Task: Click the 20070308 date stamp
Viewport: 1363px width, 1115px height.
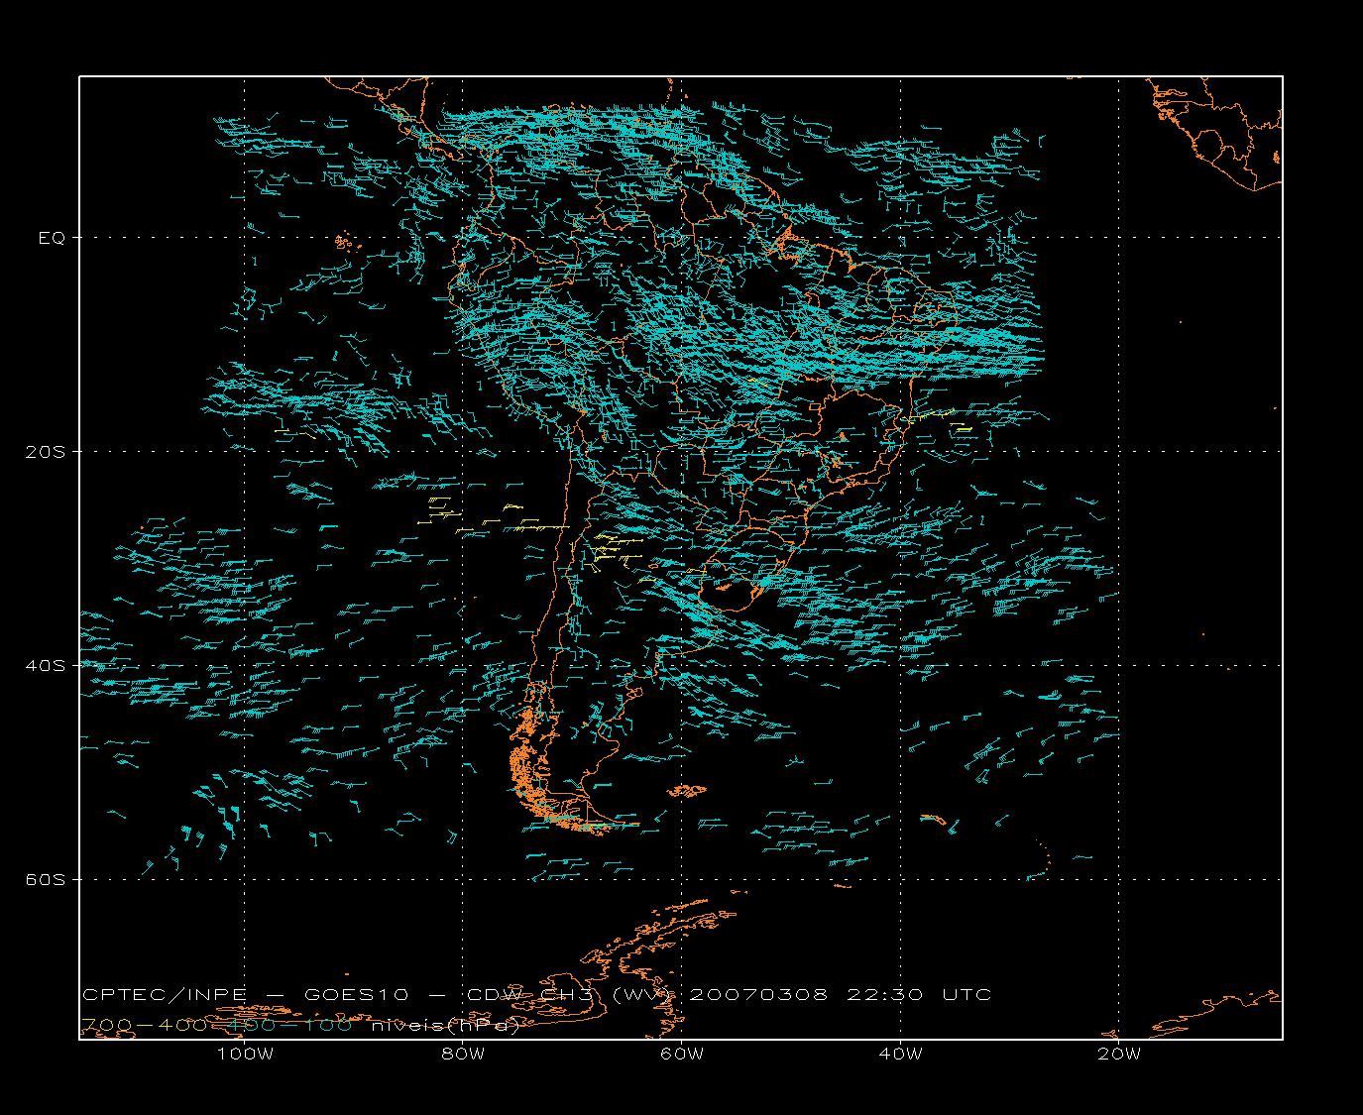Action: point(758,994)
